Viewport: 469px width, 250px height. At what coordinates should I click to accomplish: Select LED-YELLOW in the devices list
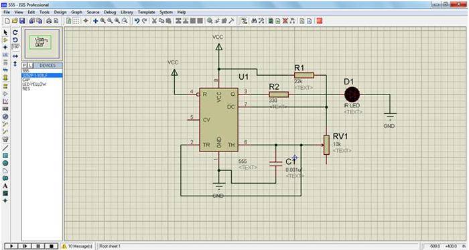(x=34, y=84)
